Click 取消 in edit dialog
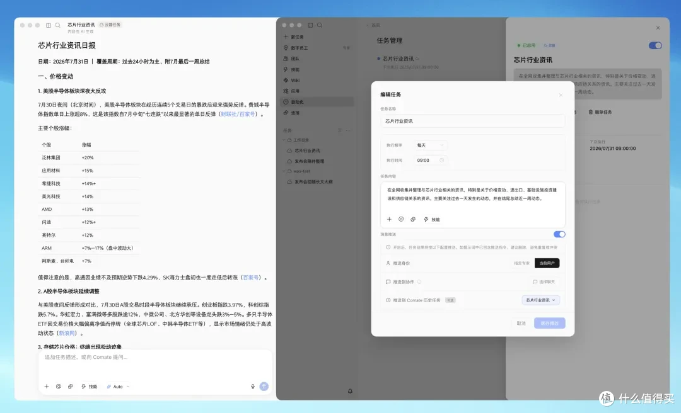Image resolution: width=681 pixels, height=413 pixels. (521, 323)
